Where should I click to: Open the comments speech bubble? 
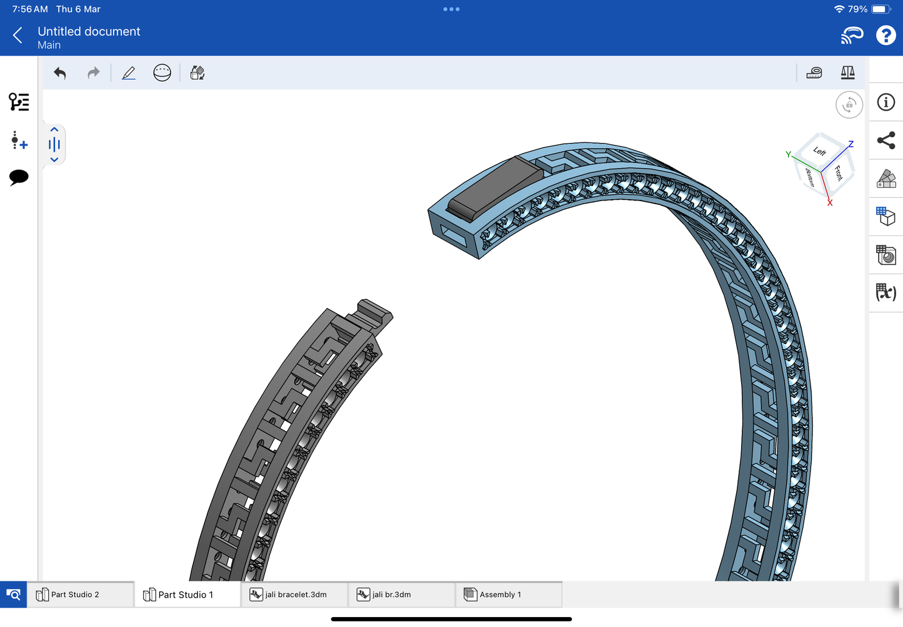click(x=19, y=177)
